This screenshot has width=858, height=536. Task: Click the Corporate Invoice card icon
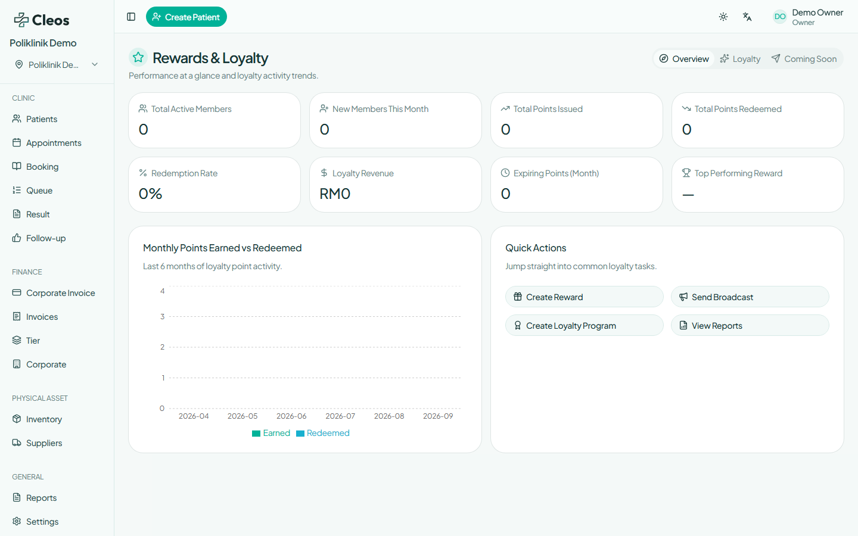click(17, 293)
